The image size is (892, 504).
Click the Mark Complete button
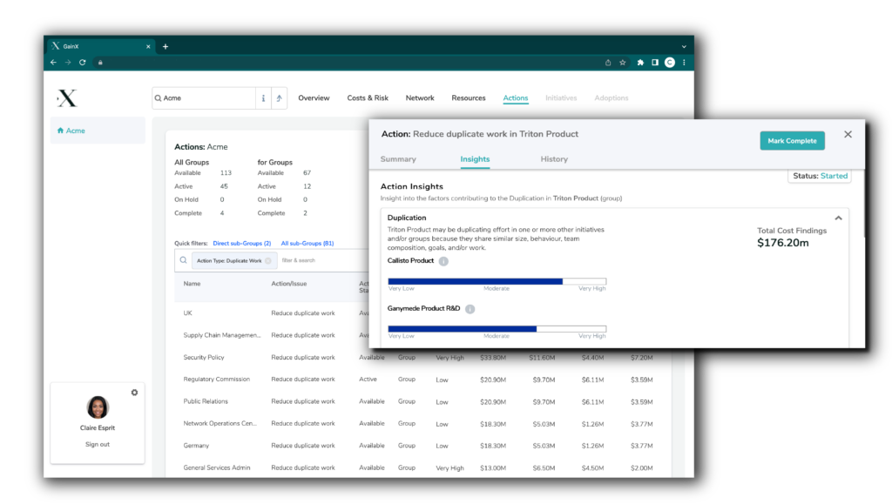click(x=792, y=140)
